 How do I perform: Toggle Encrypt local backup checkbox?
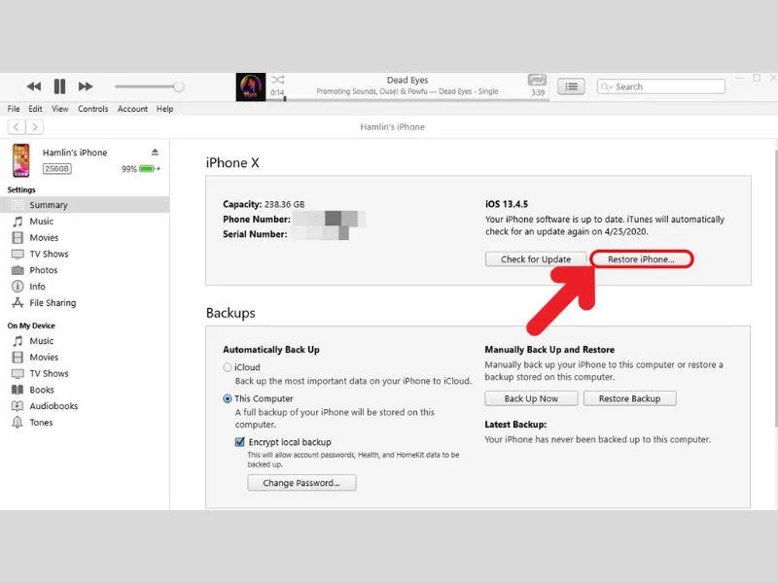point(239,442)
